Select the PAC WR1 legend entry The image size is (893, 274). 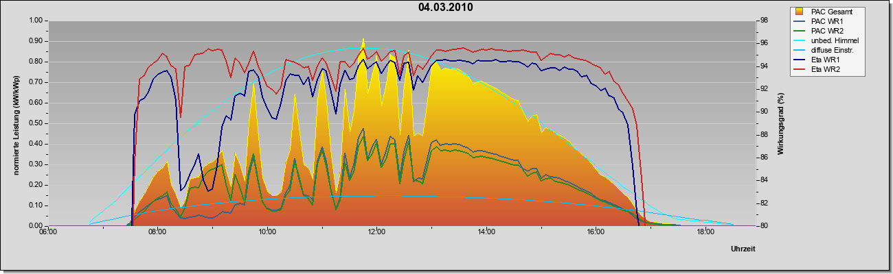tap(818, 21)
